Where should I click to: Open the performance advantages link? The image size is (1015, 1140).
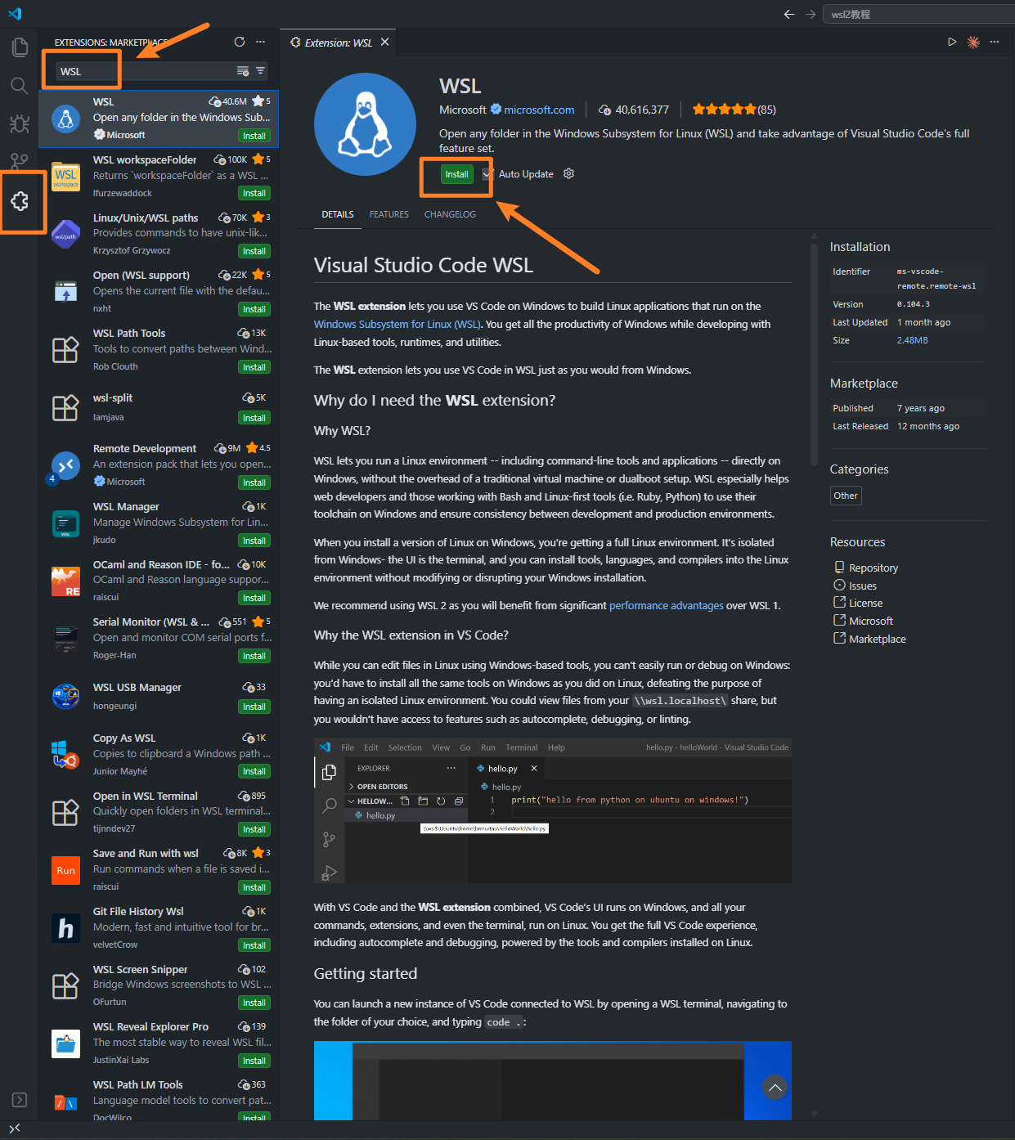point(667,606)
